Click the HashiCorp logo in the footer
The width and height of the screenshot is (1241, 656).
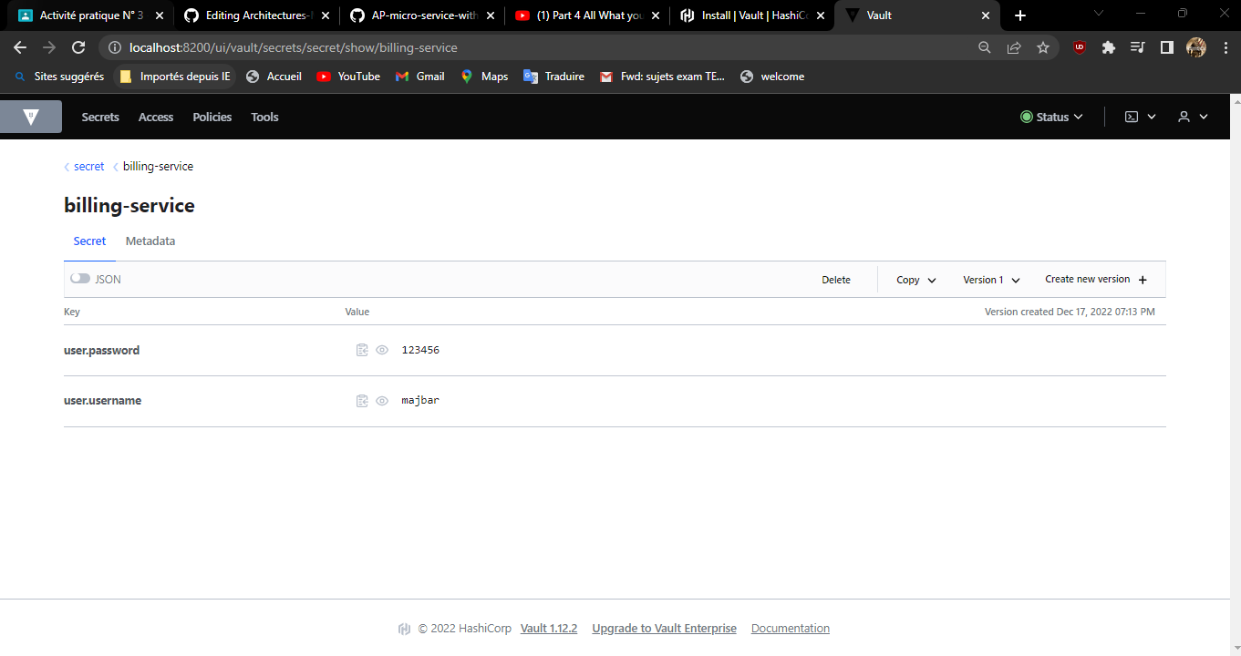click(404, 628)
